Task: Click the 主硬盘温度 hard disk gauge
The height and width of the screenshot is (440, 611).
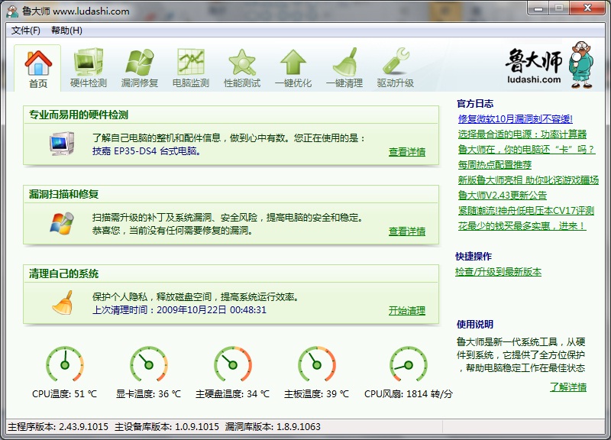Action: click(x=233, y=364)
